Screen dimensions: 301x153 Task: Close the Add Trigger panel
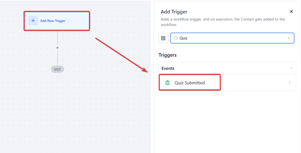click(x=291, y=11)
